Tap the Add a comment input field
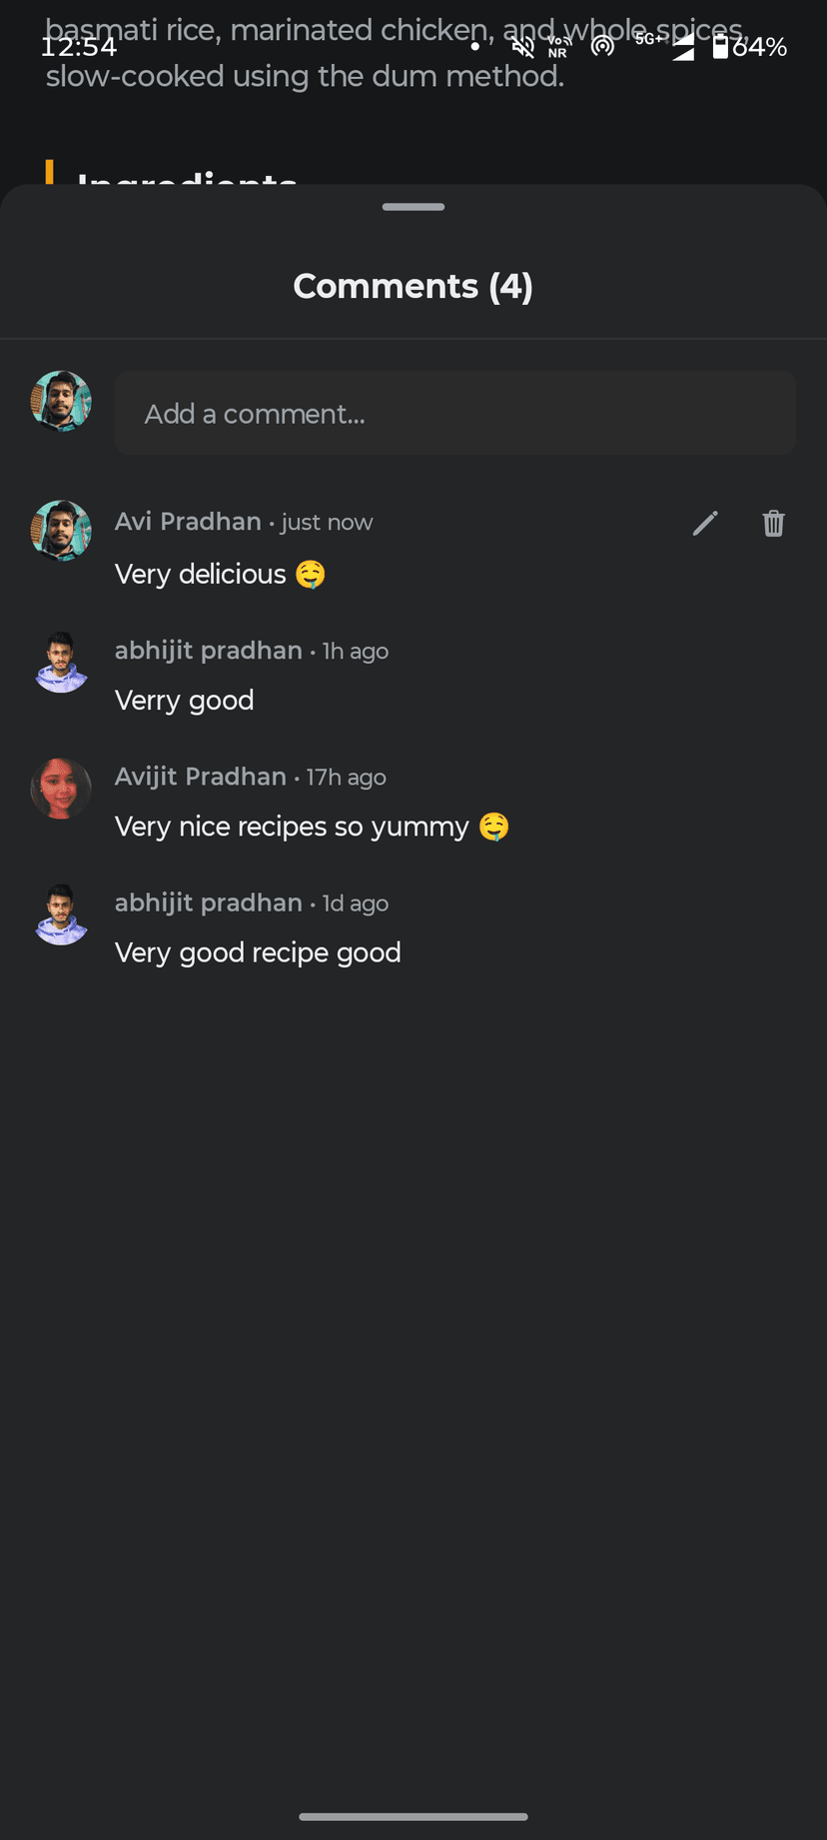827x1840 pixels. click(x=454, y=413)
